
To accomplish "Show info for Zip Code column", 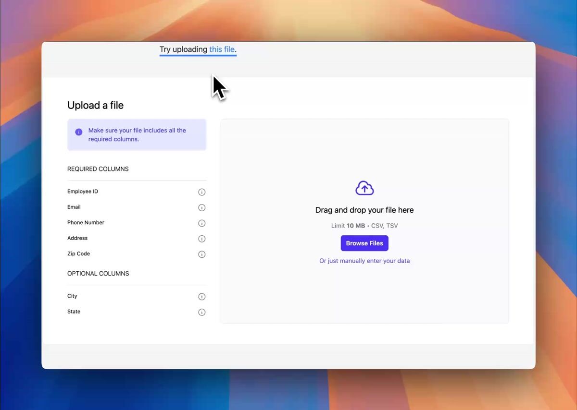I will coord(202,254).
